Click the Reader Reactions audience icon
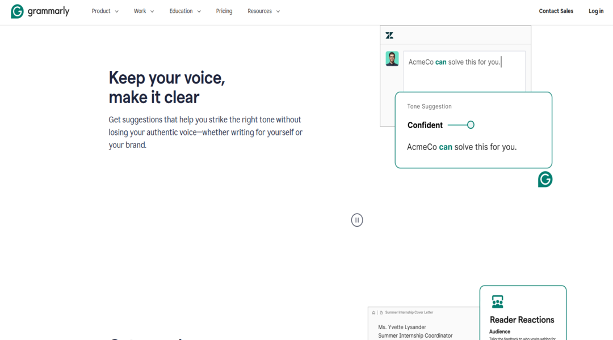Screen dimensions: 613x340 click(498, 301)
